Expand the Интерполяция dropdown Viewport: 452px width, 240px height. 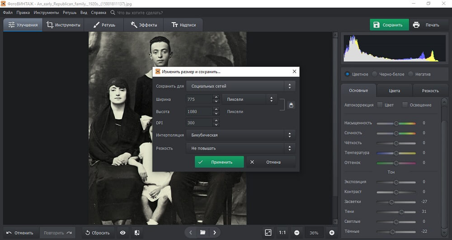(x=240, y=135)
